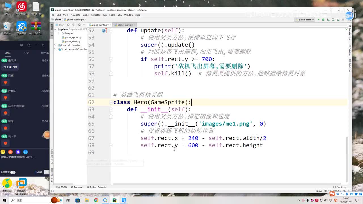Open the Navigate menu

point(75,15)
